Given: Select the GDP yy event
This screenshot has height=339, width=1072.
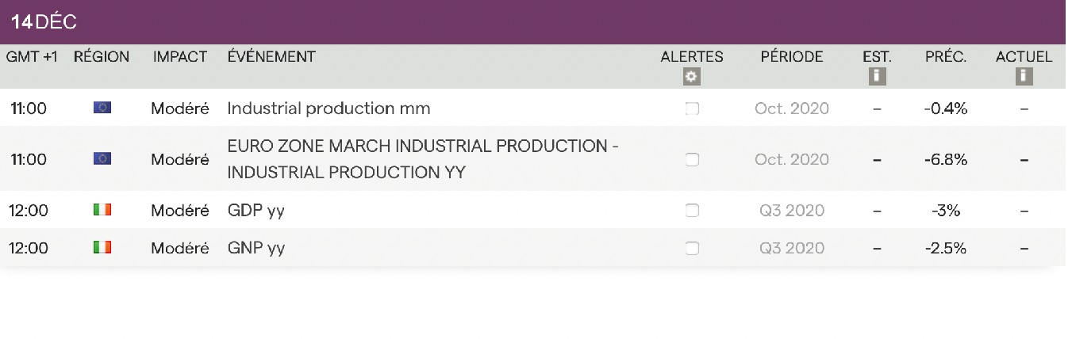Looking at the screenshot, I should tap(256, 210).
